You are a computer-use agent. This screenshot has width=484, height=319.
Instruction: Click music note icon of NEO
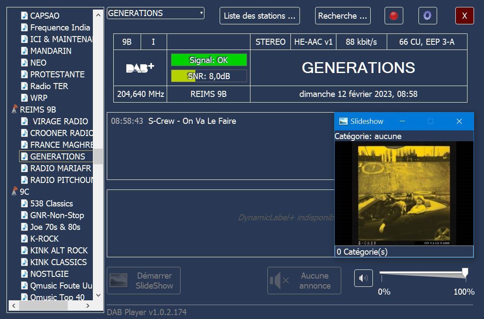(24, 63)
